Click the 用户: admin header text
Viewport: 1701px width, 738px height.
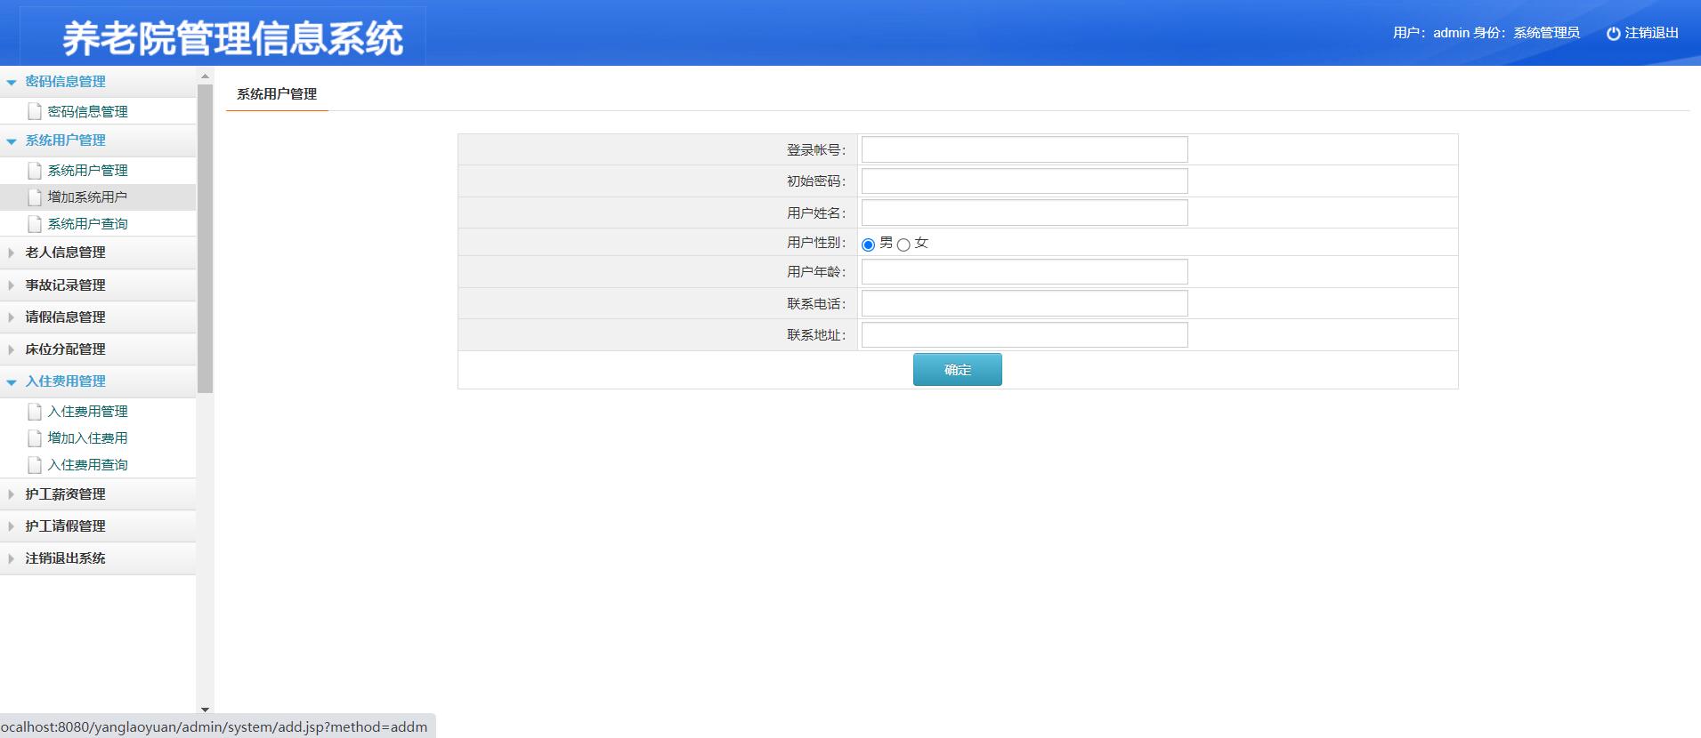pos(1431,33)
